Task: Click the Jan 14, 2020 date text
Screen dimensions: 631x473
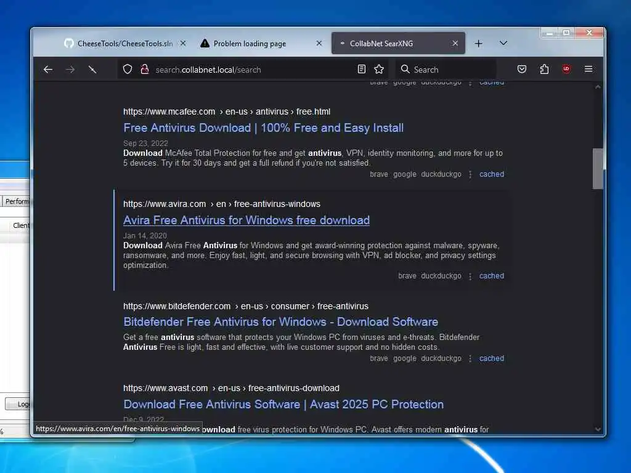Action: pyautogui.click(x=145, y=236)
